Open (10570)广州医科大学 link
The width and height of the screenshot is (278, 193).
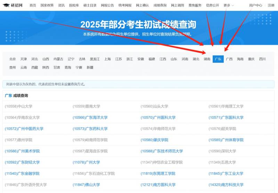pos(158,118)
